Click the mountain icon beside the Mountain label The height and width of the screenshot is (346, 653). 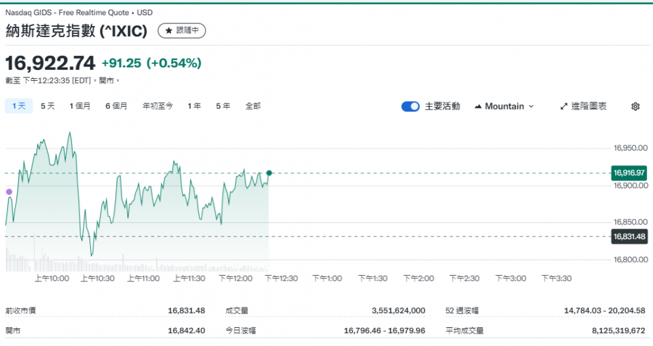click(478, 106)
